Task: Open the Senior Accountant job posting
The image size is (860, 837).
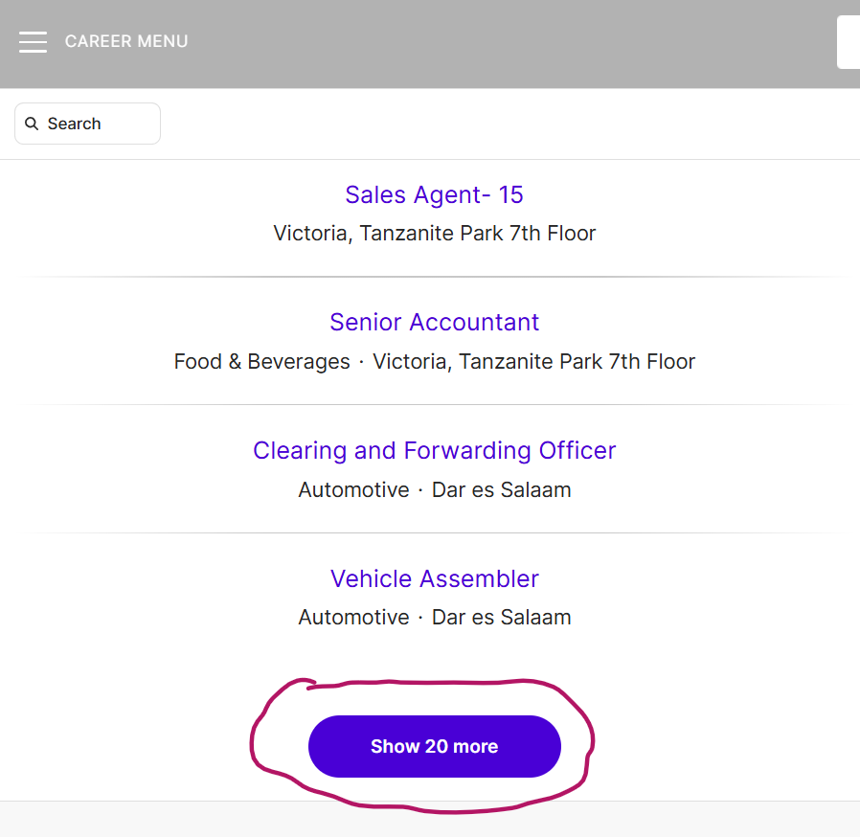Action: [x=435, y=322]
